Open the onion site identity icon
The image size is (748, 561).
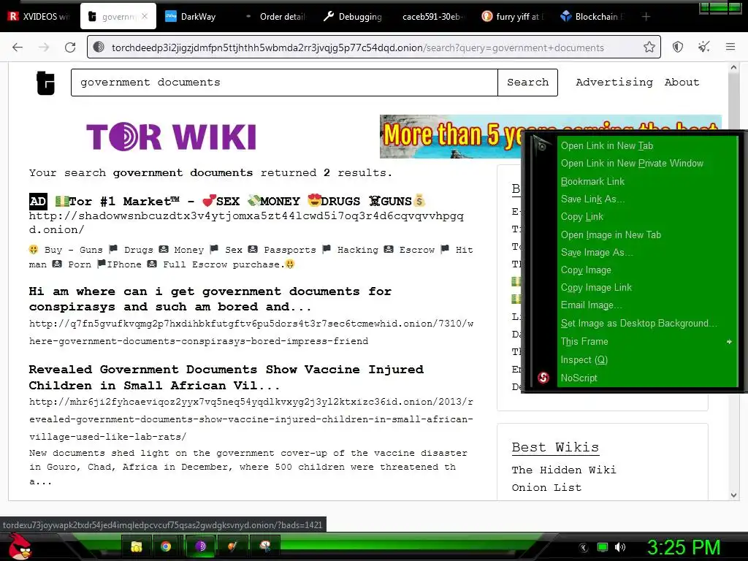(99, 47)
